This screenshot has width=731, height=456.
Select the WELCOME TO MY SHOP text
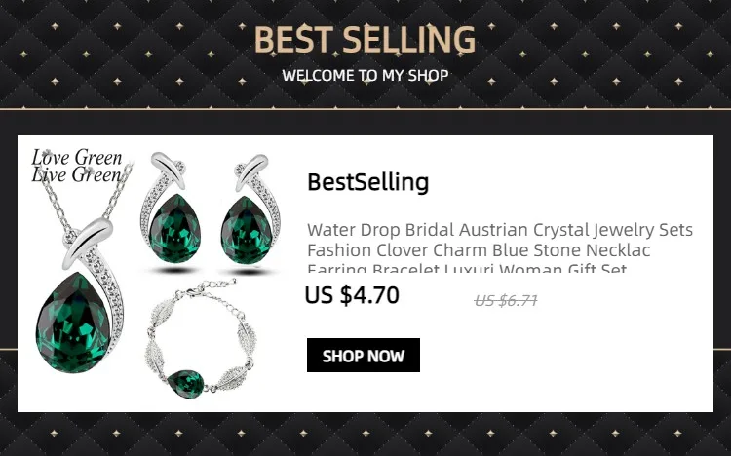[365, 76]
